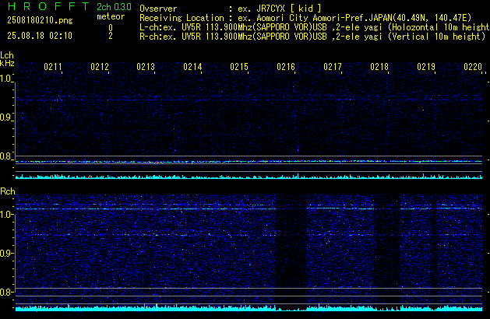The height and width of the screenshot is (319, 490).
Task: Select the 0217 time marker
Action: click(333, 67)
